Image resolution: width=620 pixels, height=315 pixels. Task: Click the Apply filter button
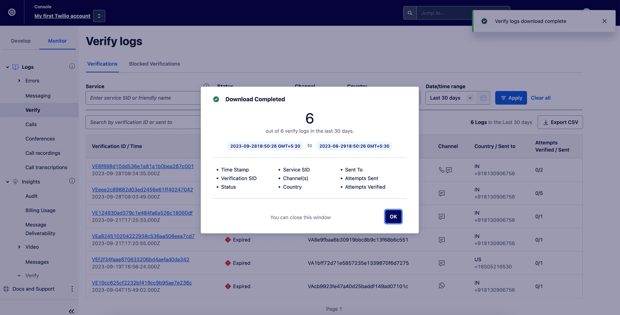click(511, 98)
